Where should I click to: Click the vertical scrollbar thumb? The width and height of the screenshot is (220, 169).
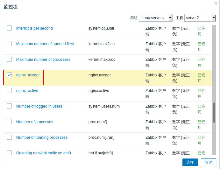click(x=214, y=113)
